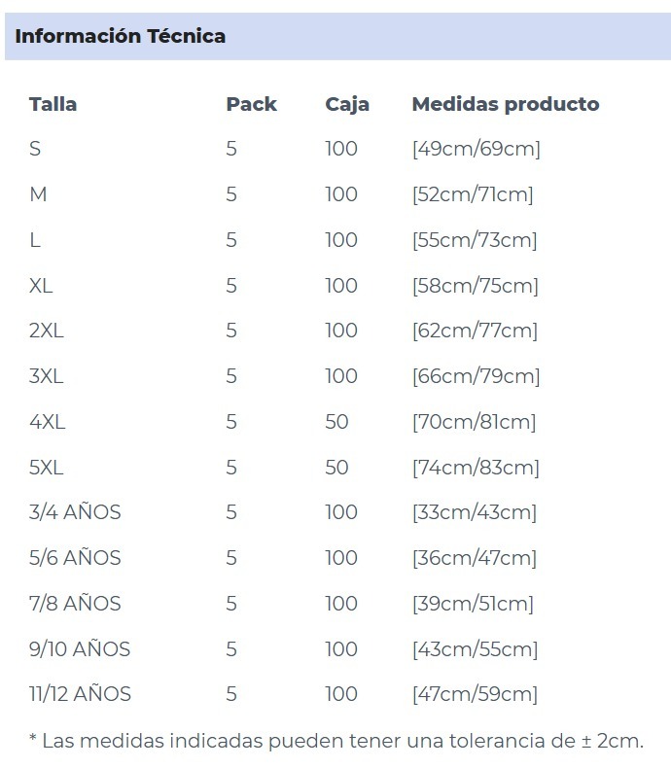This screenshot has width=671, height=768.
Task: Select the 3/4 AÑOS size label
Action: (75, 511)
